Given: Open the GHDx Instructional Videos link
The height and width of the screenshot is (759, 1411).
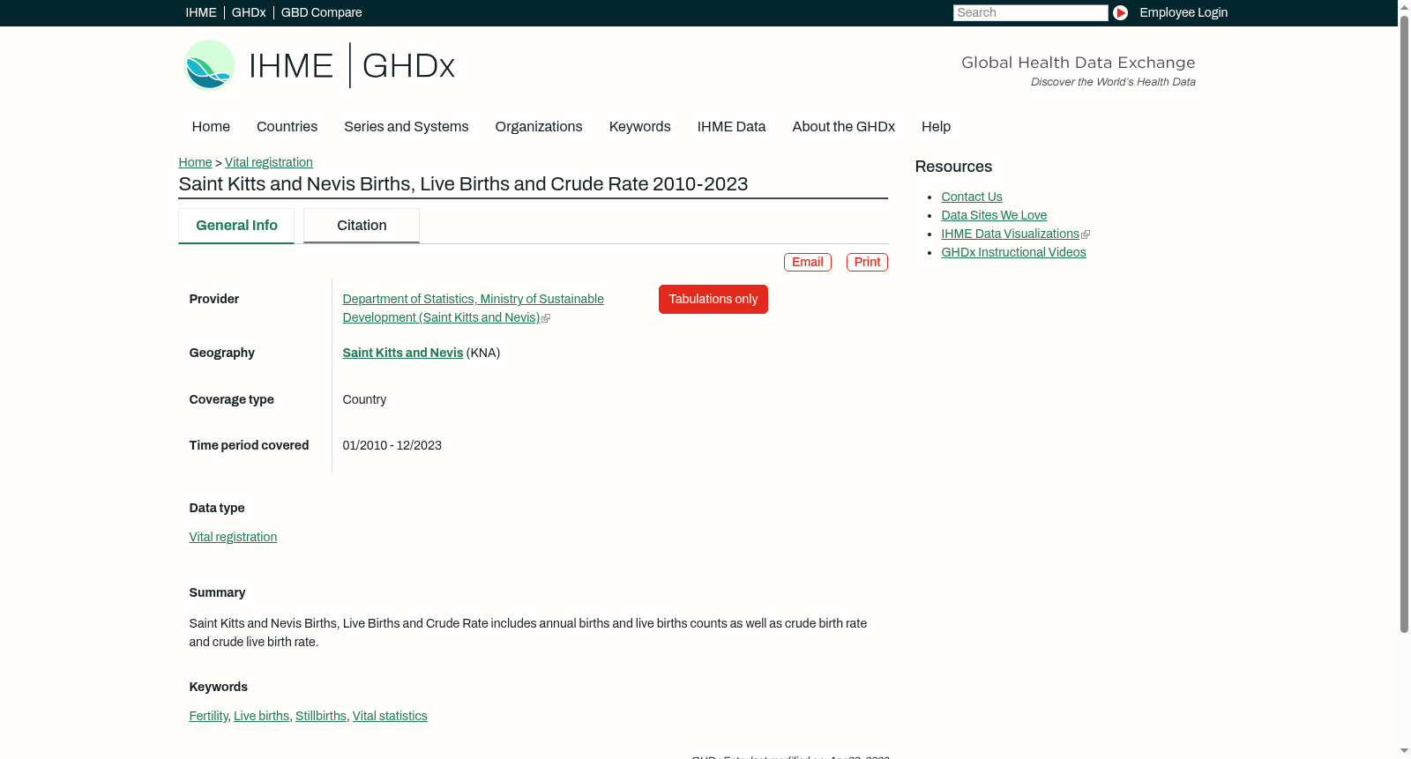Looking at the screenshot, I should [x=1013, y=252].
